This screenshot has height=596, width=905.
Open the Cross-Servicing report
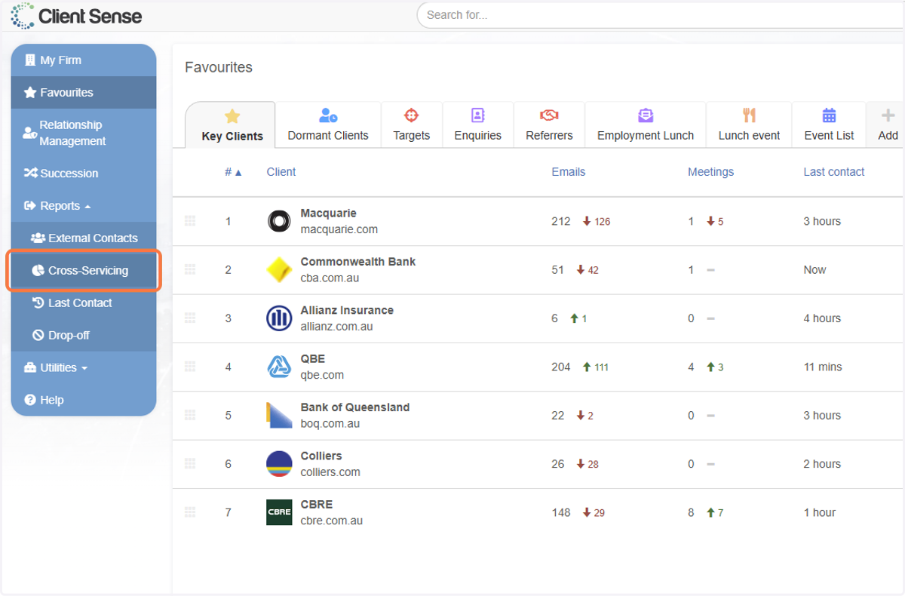(x=84, y=270)
